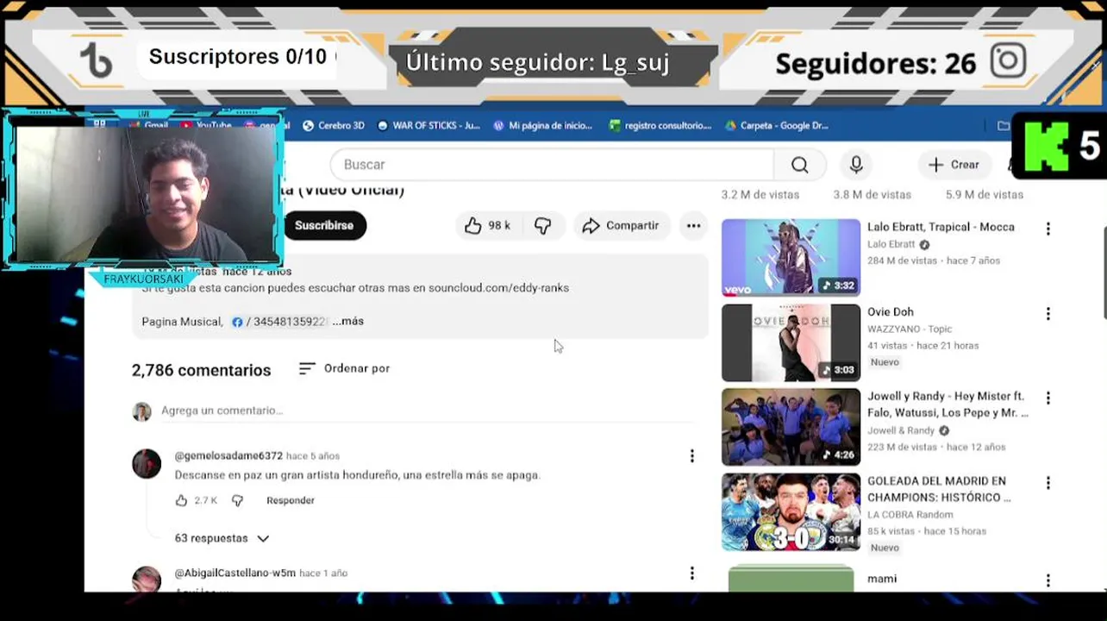Viewport: 1107px width, 621px height.
Task: Click the Ovie Doh video title
Action: click(x=891, y=311)
